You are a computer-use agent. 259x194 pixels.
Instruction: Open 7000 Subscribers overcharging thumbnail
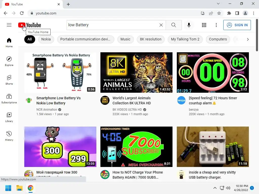[136, 147]
